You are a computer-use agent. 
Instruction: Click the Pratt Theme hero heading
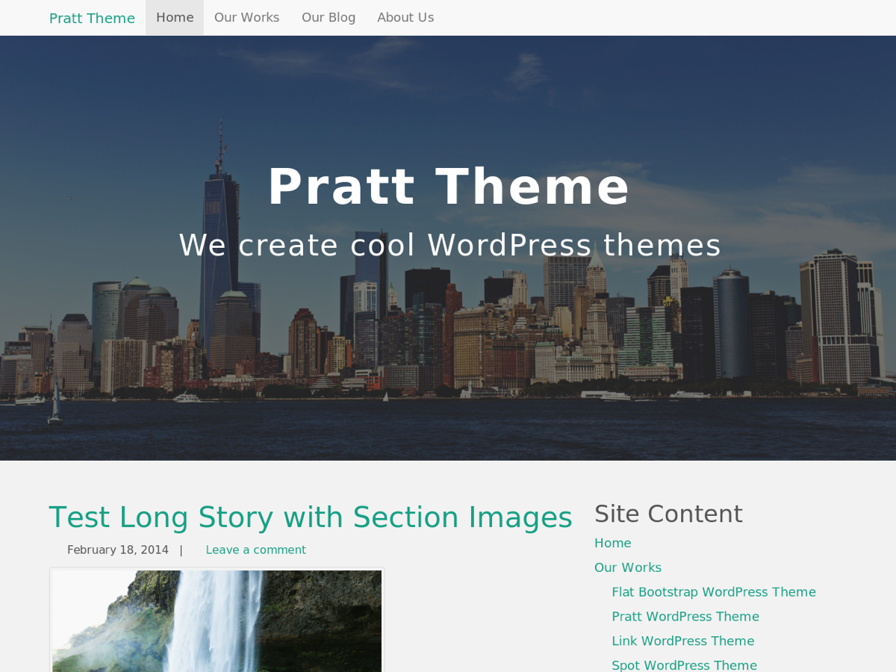point(449,187)
